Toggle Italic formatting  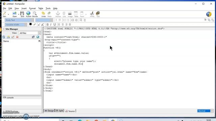click(x=51, y=25)
